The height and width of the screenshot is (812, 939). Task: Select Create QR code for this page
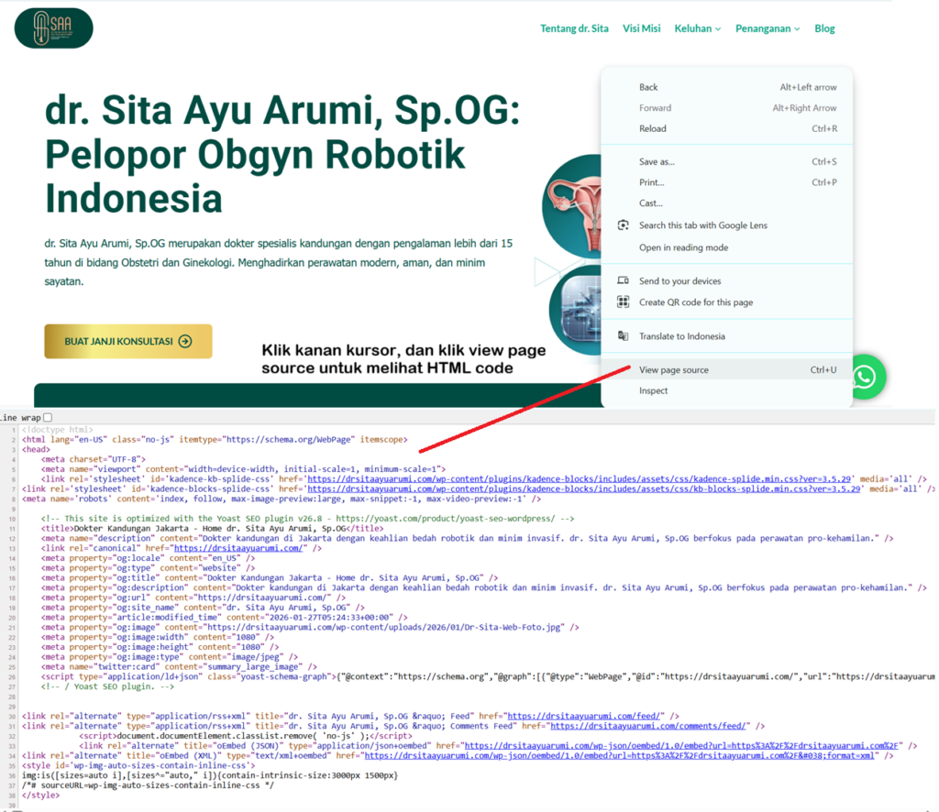(x=727, y=302)
